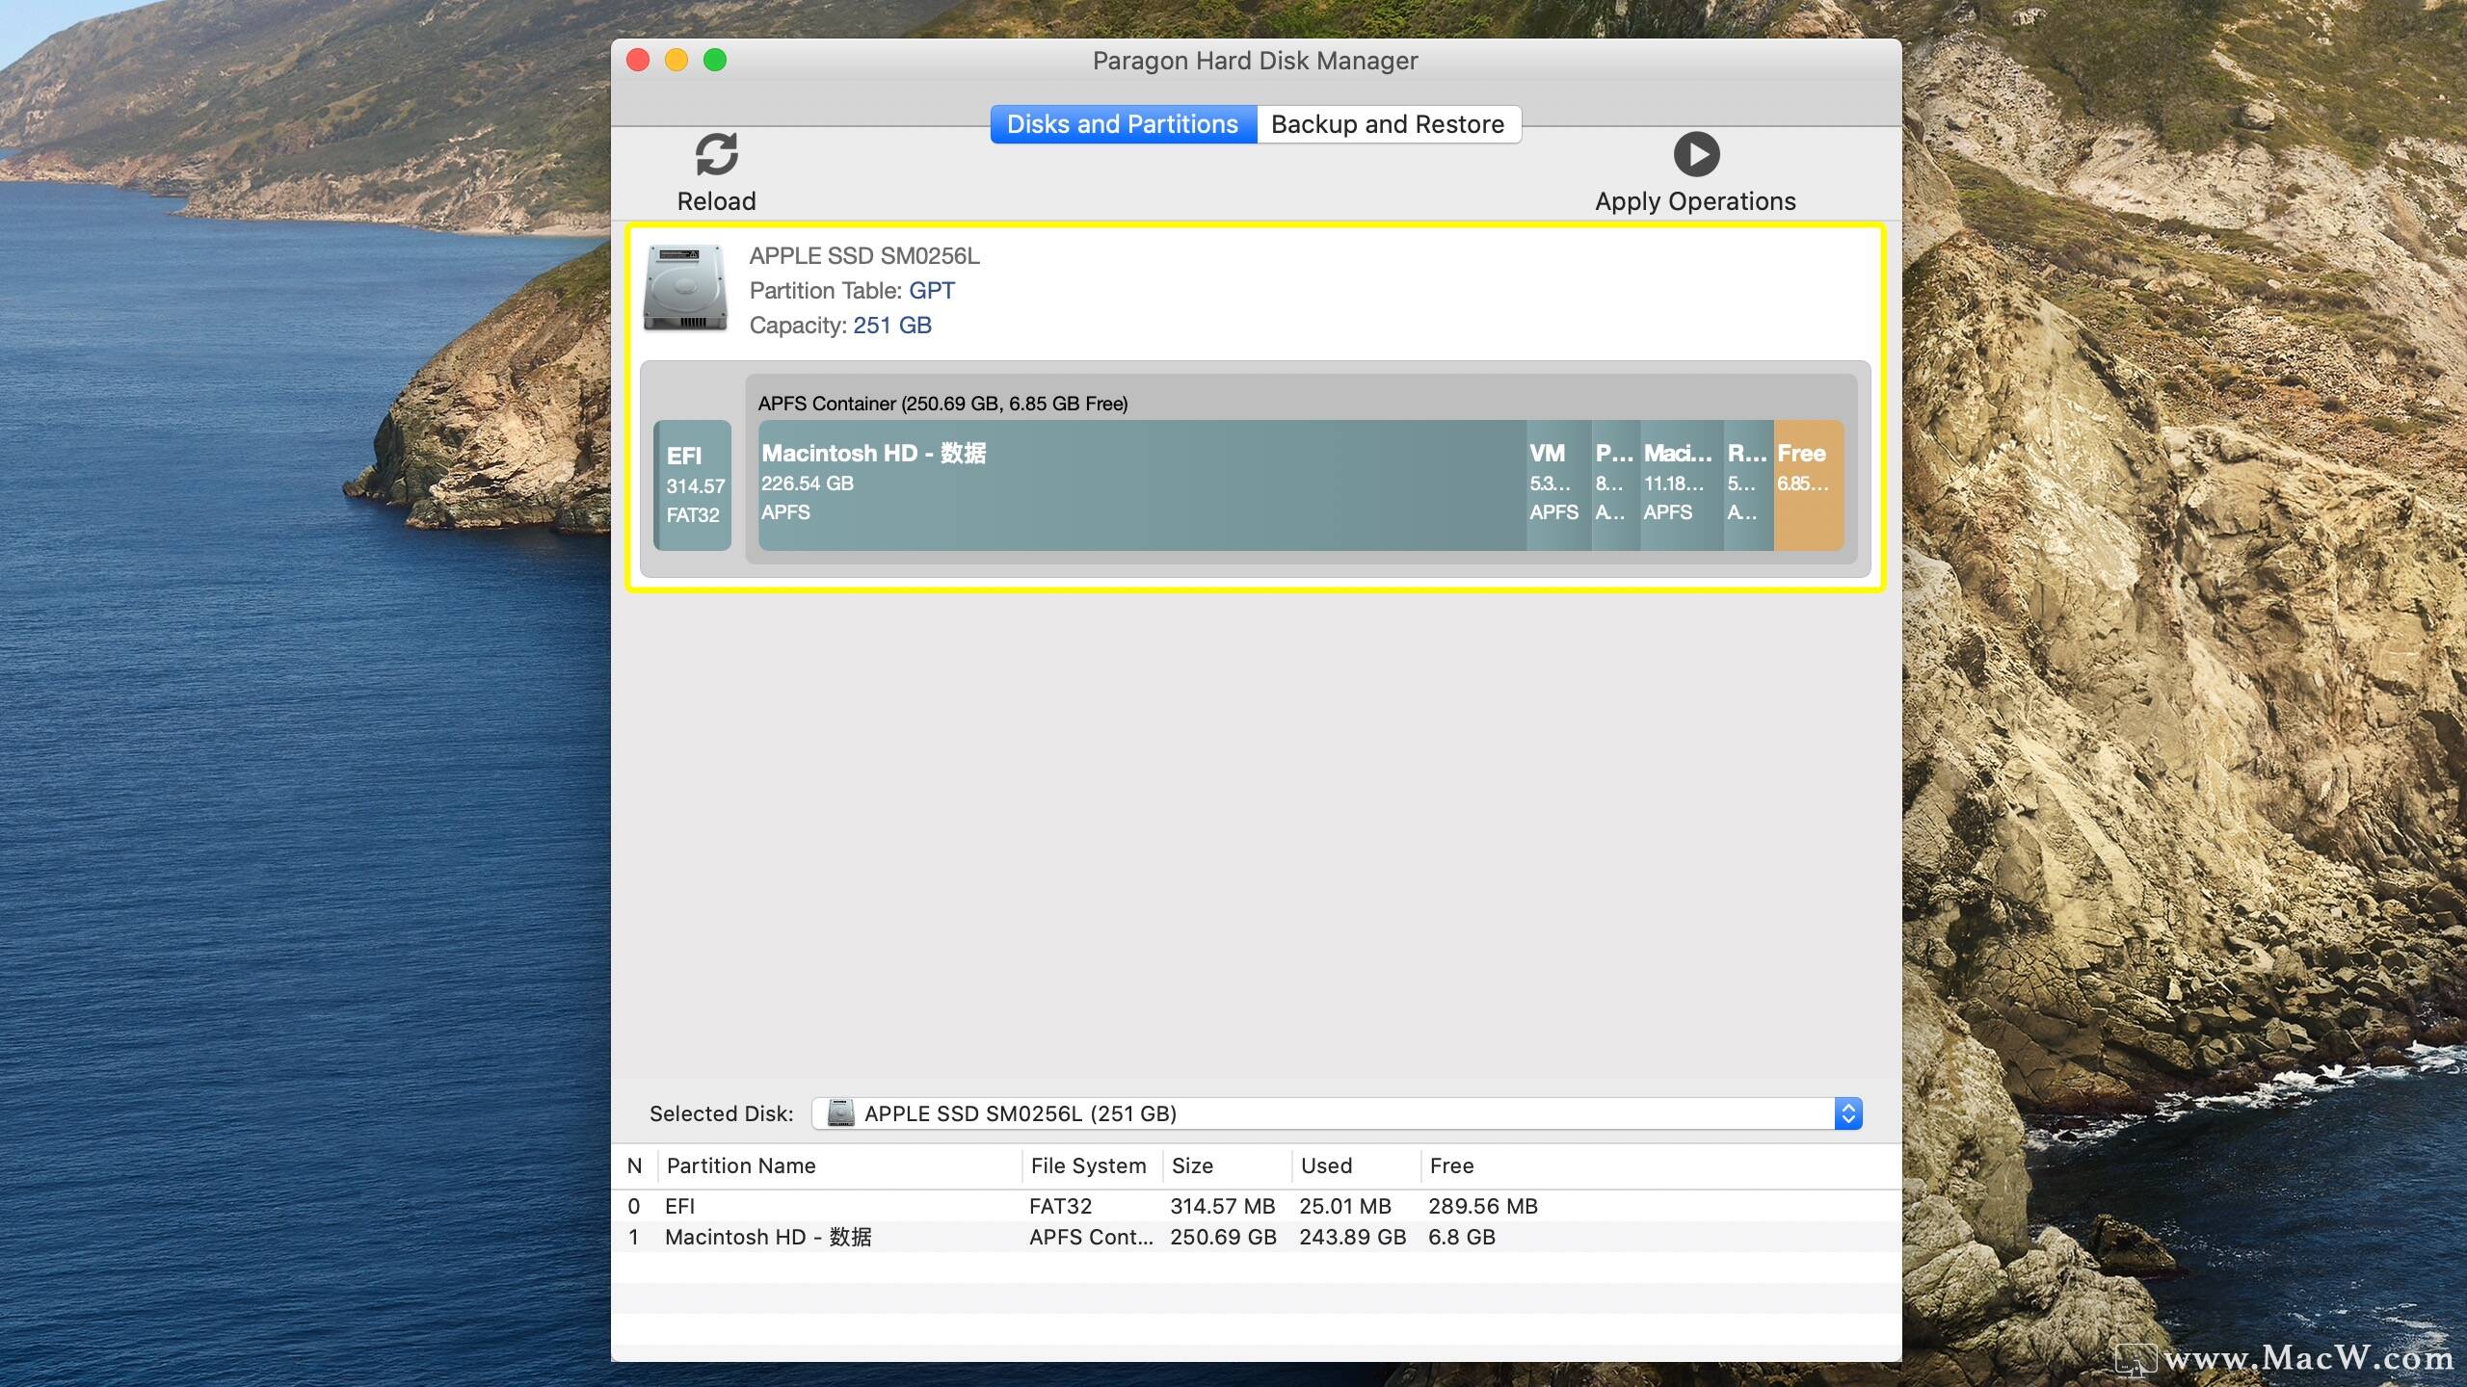This screenshot has width=2467, height=1387.
Task: Select the P... APFS volume block
Action: pyautogui.click(x=1615, y=485)
